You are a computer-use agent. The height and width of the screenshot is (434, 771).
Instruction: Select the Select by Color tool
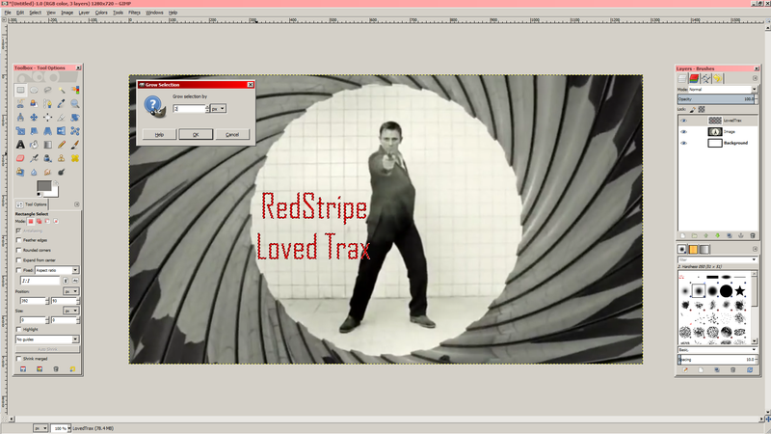[x=75, y=90]
